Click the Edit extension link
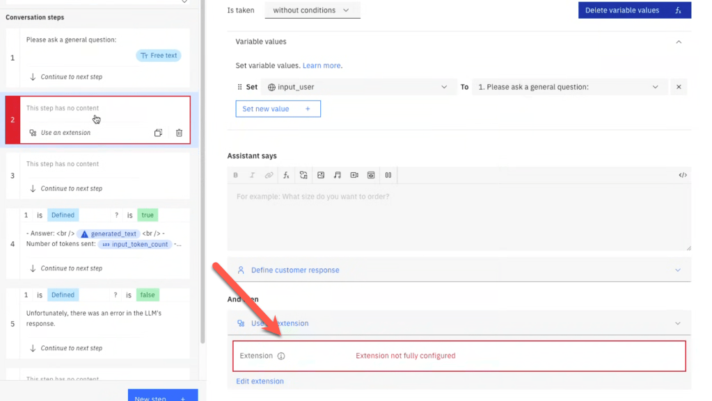 pos(260,381)
